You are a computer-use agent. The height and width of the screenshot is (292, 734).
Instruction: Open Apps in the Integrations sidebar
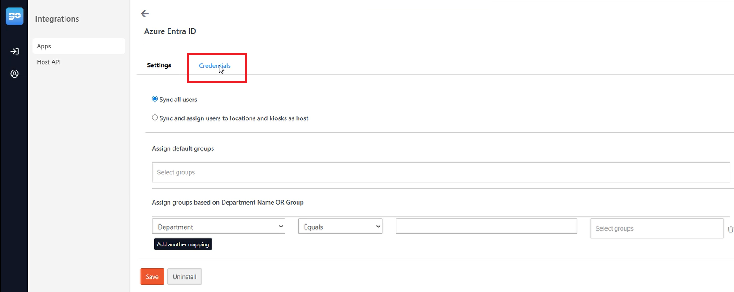pyautogui.click(x=79, y=46)
